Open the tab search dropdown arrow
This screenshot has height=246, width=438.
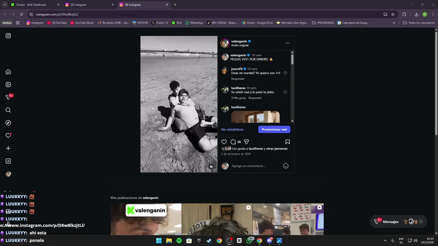(4, 5)
